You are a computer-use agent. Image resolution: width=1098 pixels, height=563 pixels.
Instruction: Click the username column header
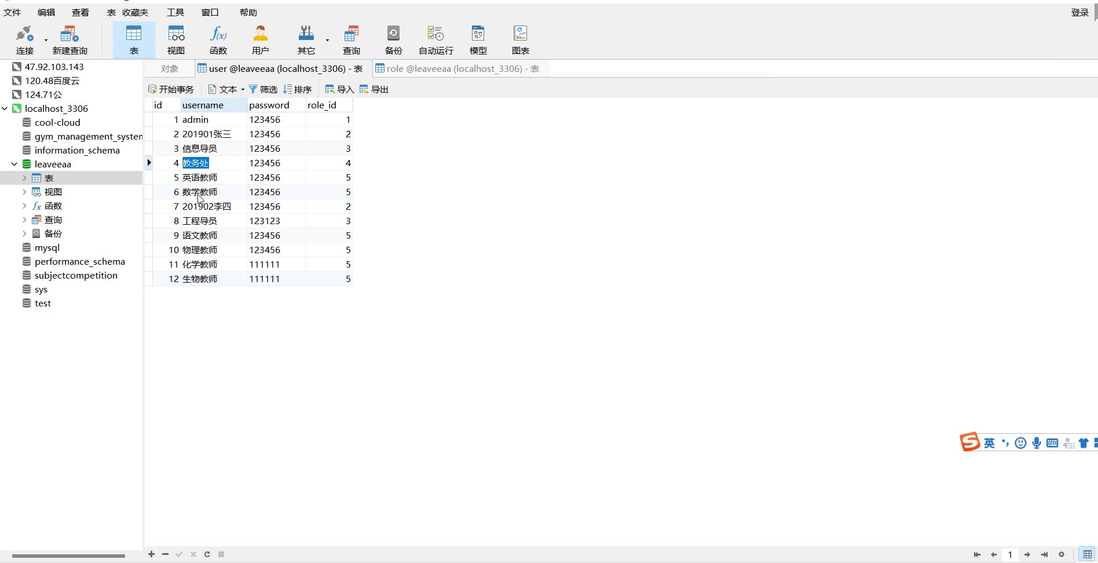pos(214,105)
